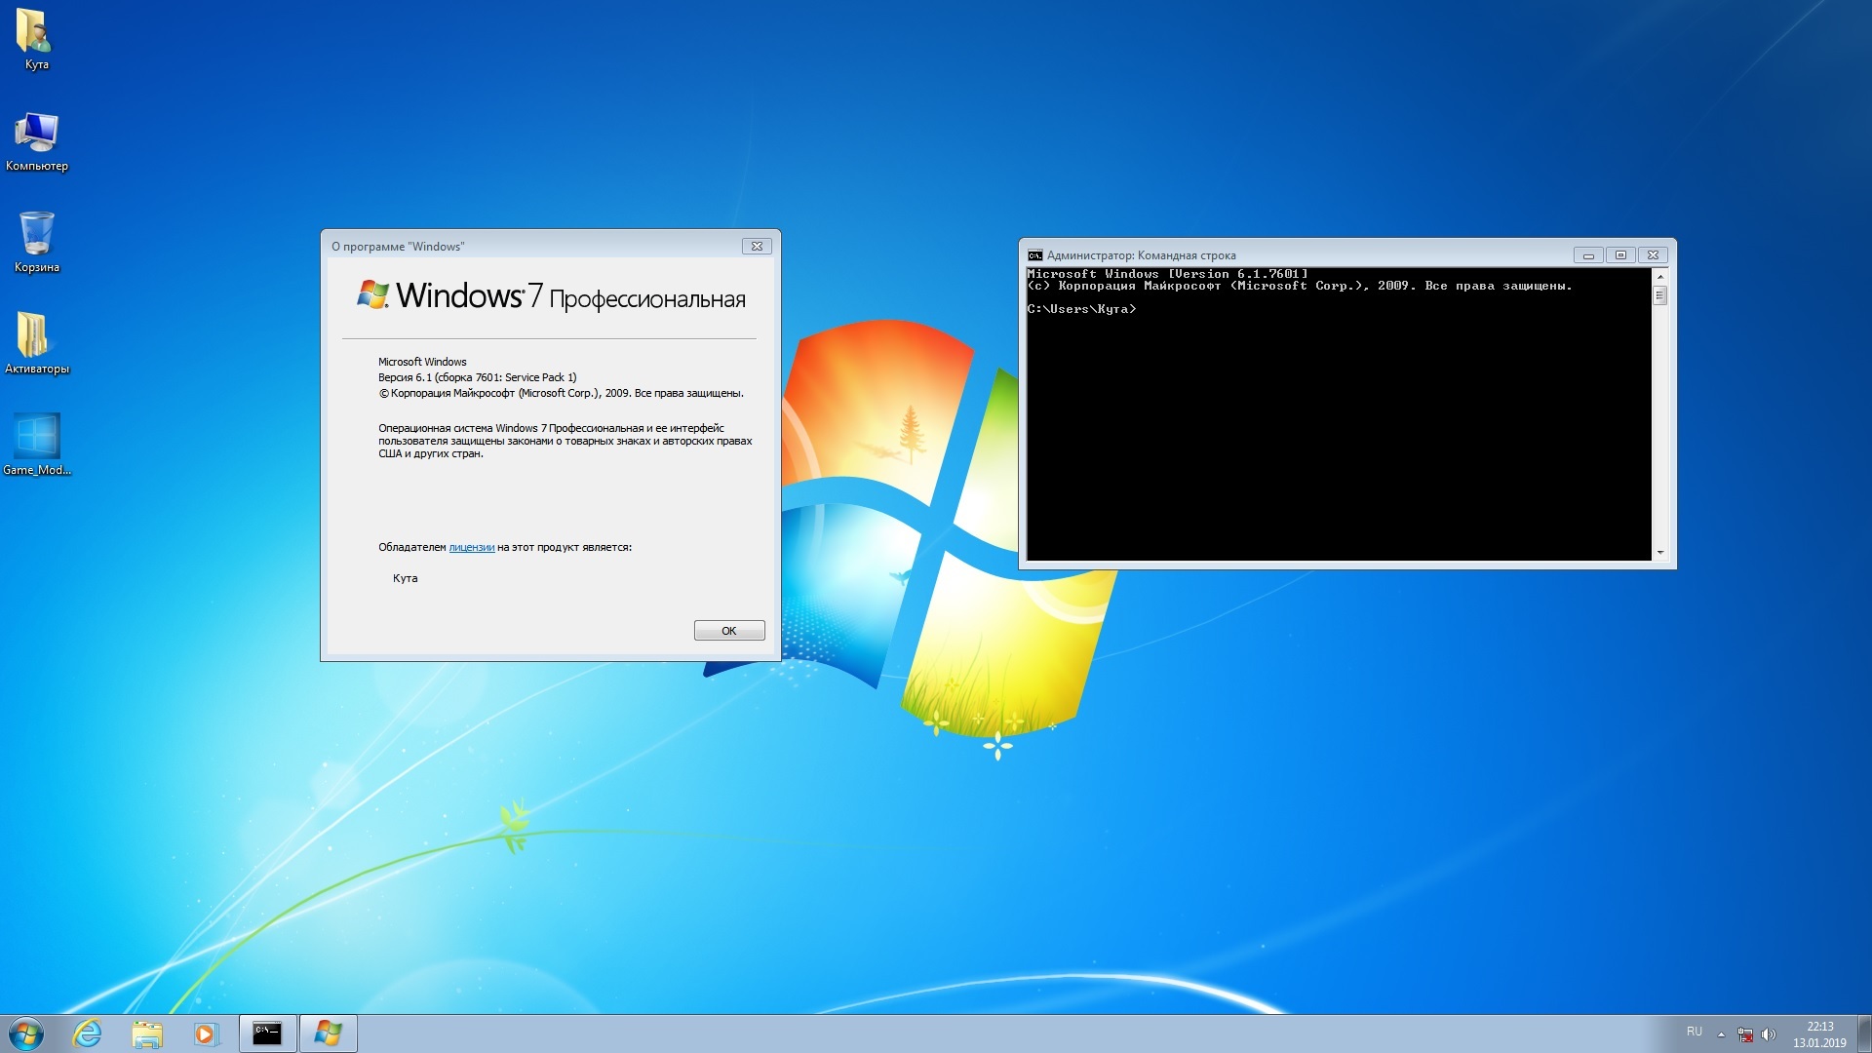Open the network tray icon
Image resolution: width=1872 pixels, height=1053 pixels.
click(1745, 1034)
